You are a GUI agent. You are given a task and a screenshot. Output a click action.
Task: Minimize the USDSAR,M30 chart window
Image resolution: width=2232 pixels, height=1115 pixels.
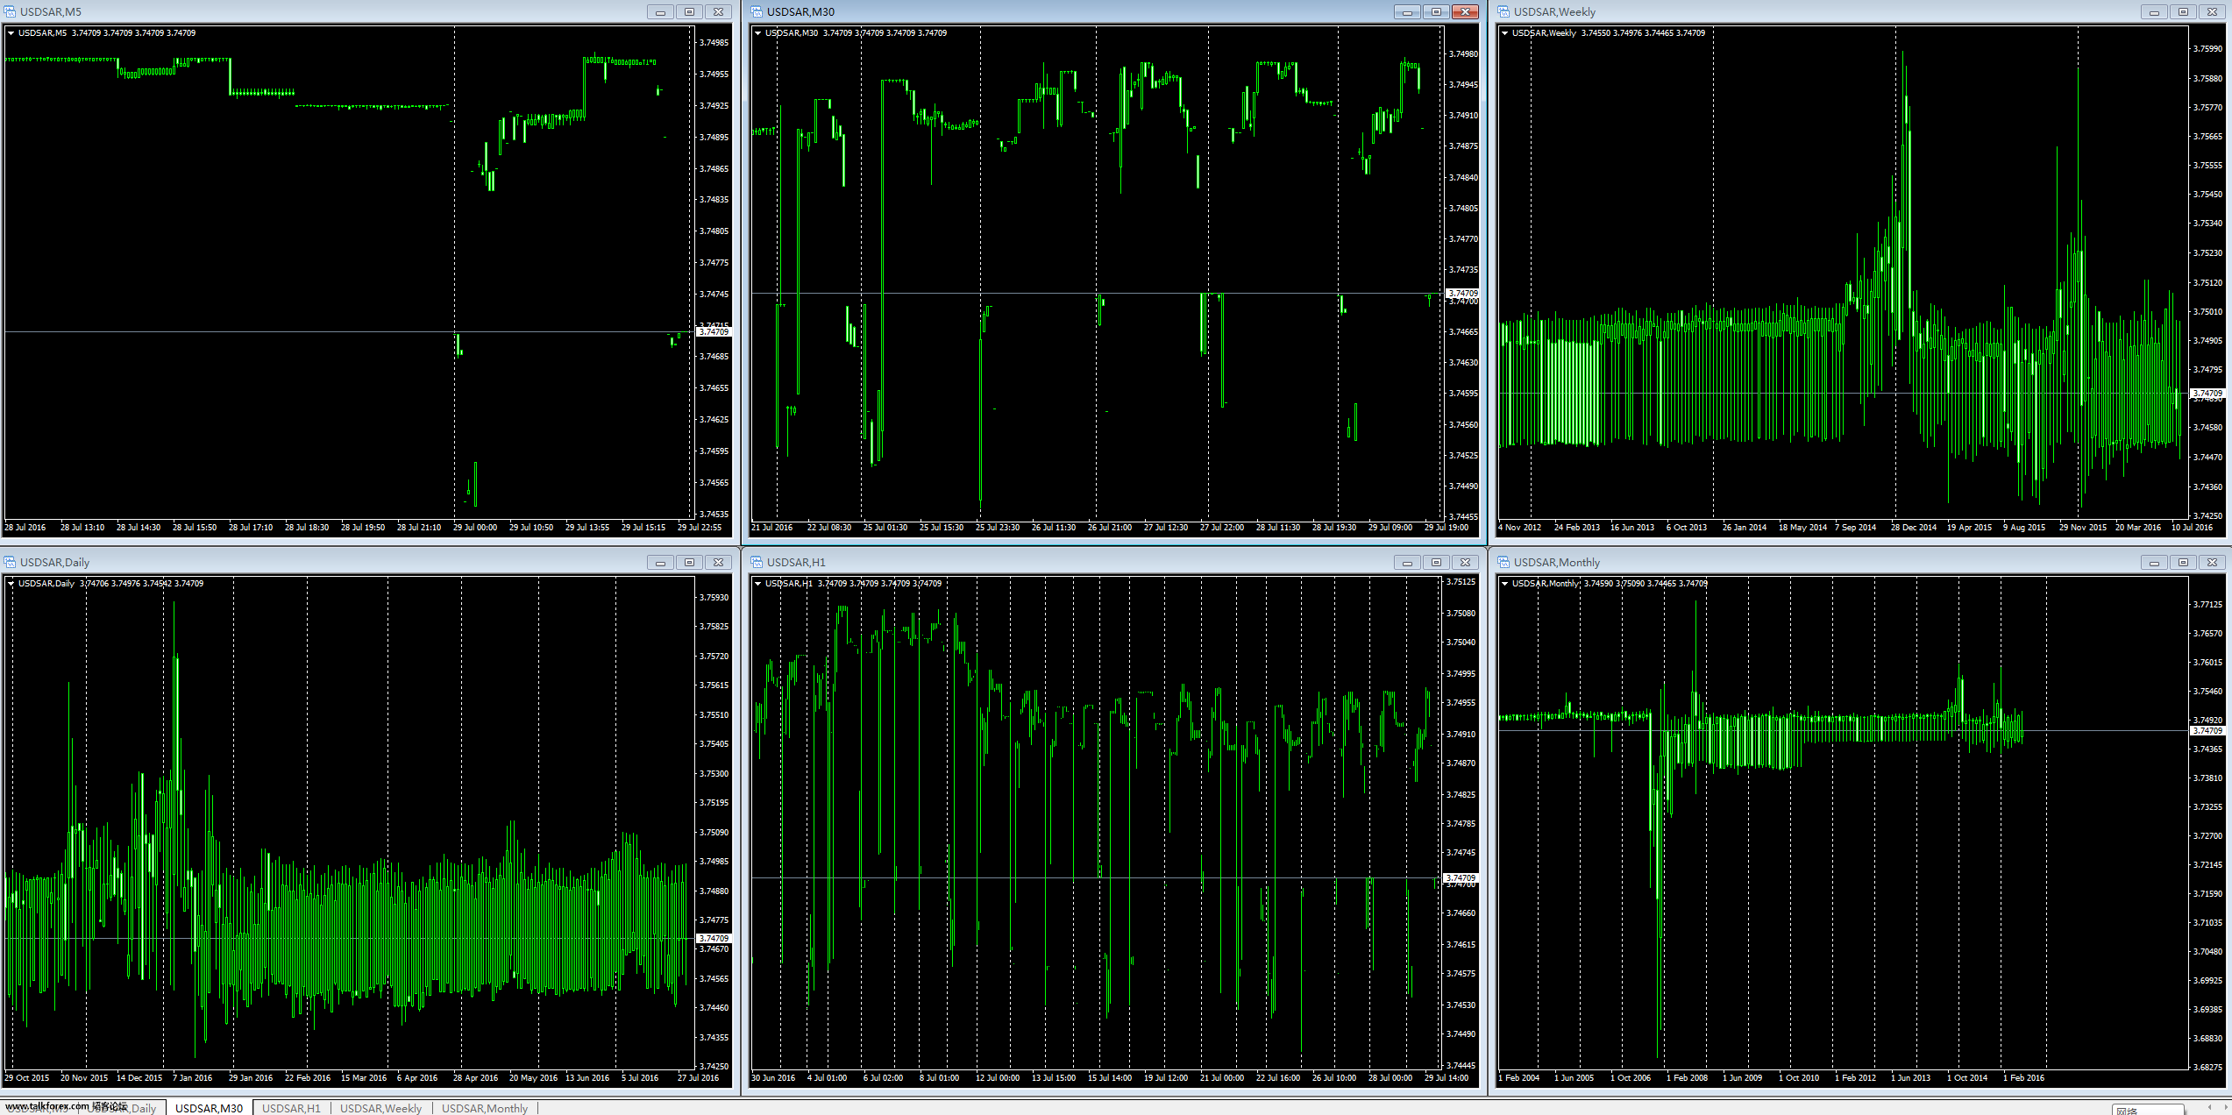(1407, 11)
